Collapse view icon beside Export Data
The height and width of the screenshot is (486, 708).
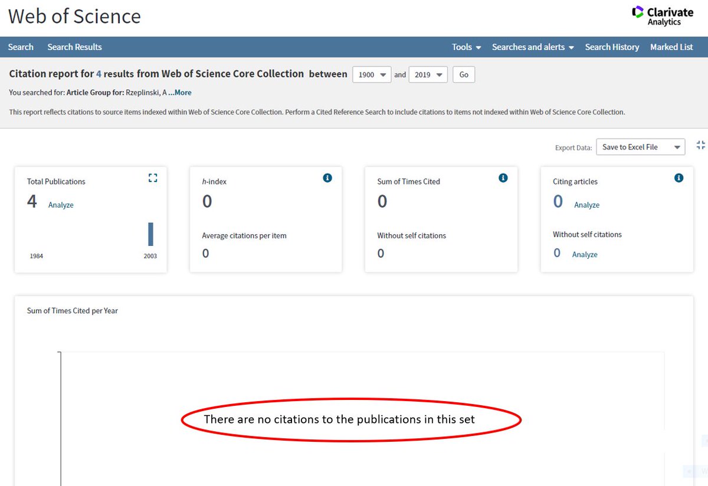pyautogui.click(x=701, y=145)
